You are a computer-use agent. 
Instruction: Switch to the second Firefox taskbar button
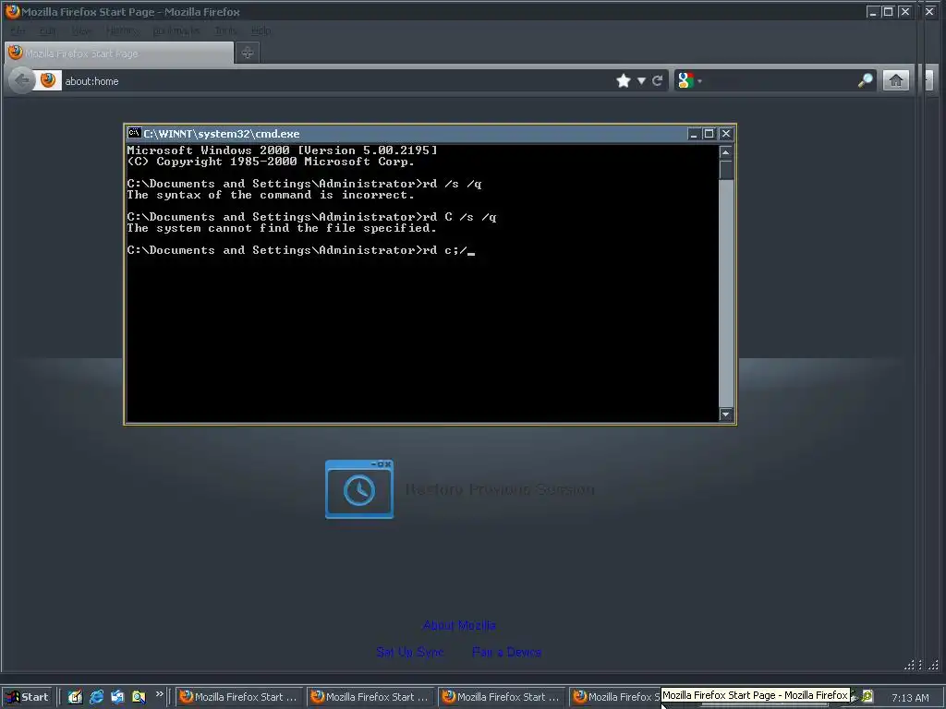click(x=370, y=697)
